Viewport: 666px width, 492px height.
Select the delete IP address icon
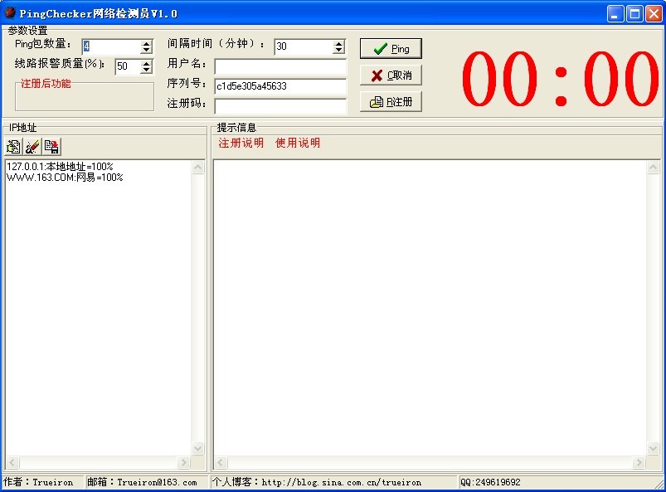pos(33,147)
